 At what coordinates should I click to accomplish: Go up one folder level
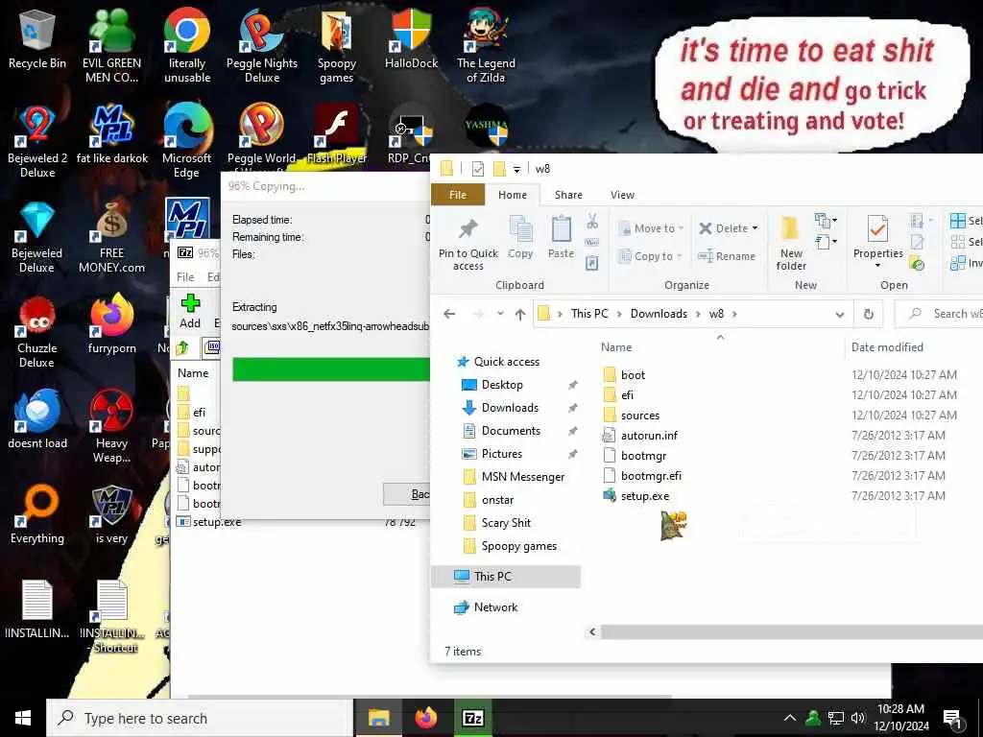tap(519, 314)
